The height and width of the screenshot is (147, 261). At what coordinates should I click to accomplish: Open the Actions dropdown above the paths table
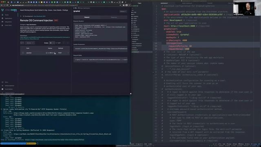[x=30, y=43]
